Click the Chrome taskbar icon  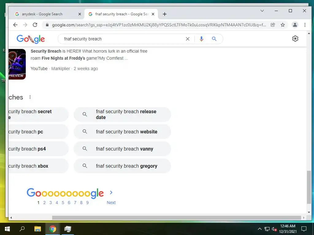click(x=53, y=229)
